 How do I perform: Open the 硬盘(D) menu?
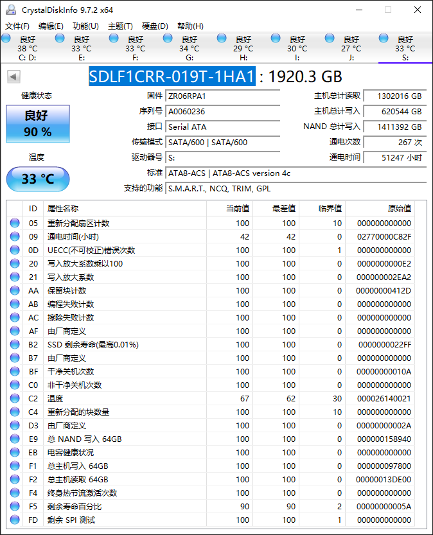coord(155,26)
